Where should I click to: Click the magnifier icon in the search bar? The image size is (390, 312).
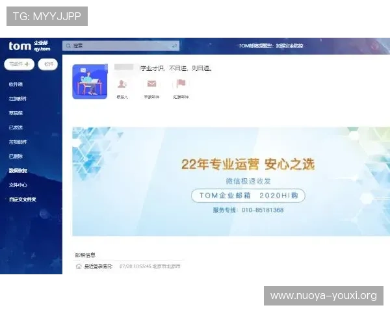[68, 45]
